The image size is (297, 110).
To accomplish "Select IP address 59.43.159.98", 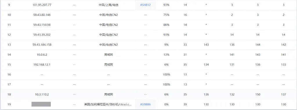I will (x=42, y=25).
